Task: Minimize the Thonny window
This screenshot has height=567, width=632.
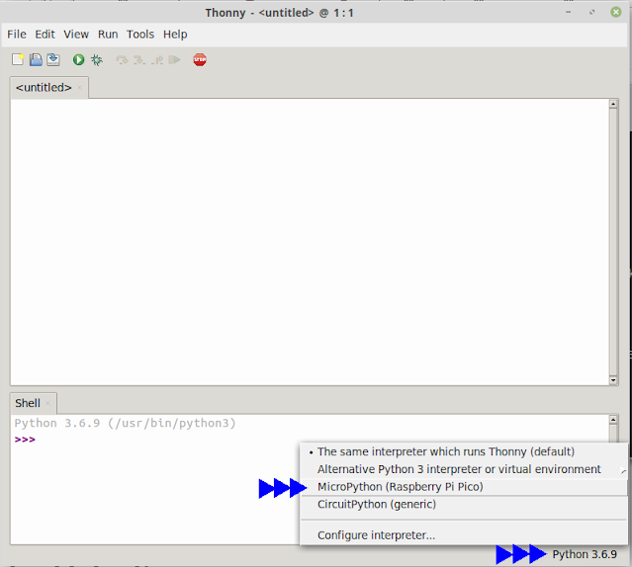Action: tap(569, 12)
